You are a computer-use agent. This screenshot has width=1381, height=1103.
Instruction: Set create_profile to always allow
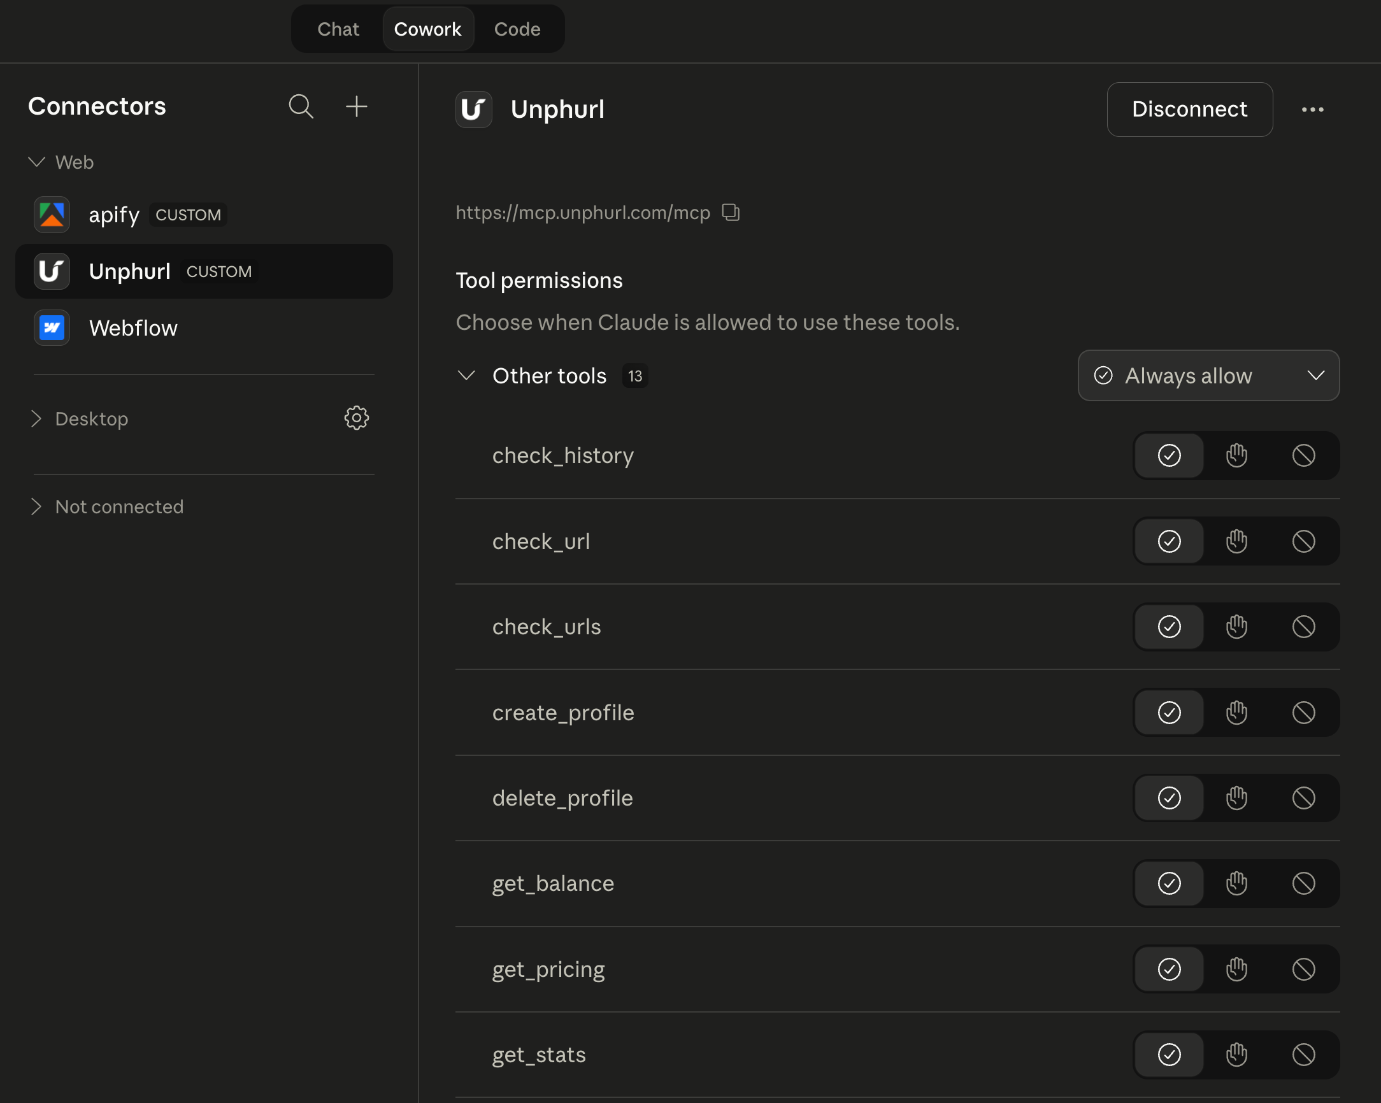pyautogui.click(x=1169, y=712)
